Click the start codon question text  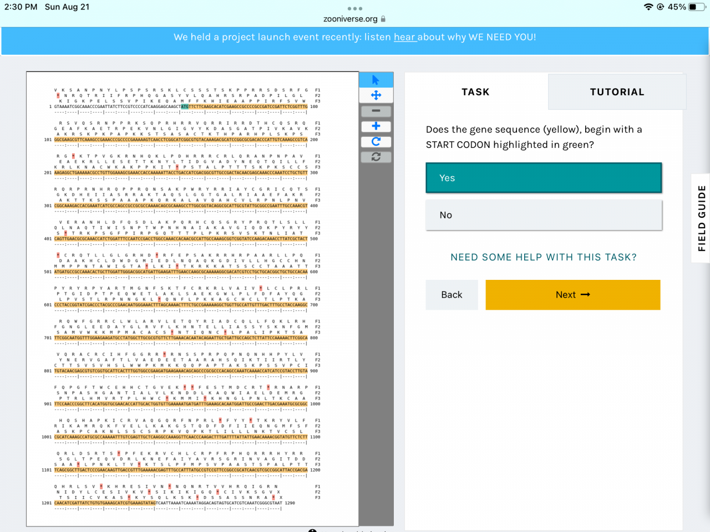(534, 137)
